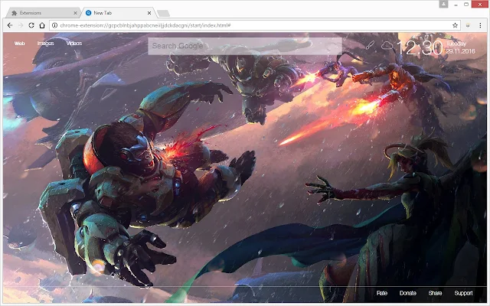Close the New Tab tab
This screenshot has height=306, width=490.
tap(149, 13)
